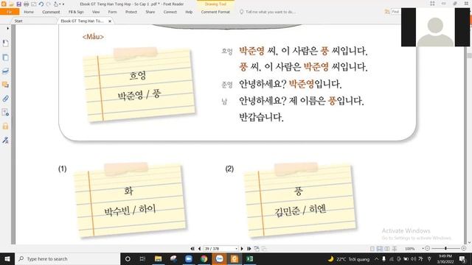This screenshot has height=265, width=472.
Task: Open the Fill & Sign tab
Action: click(x=76, y=12)
